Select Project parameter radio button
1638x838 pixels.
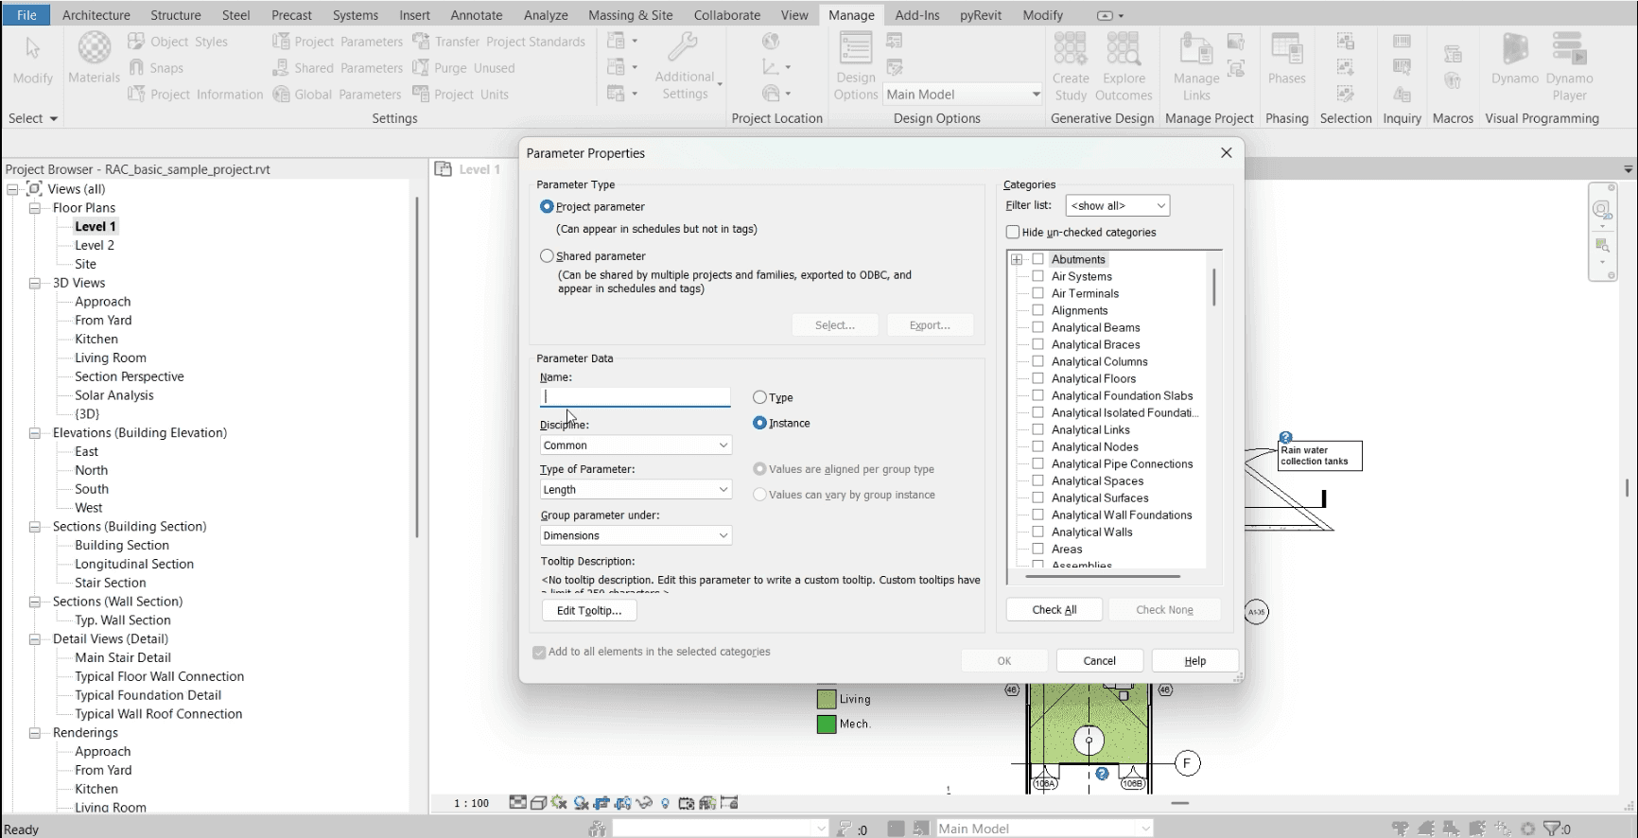(x=547, y=206)
